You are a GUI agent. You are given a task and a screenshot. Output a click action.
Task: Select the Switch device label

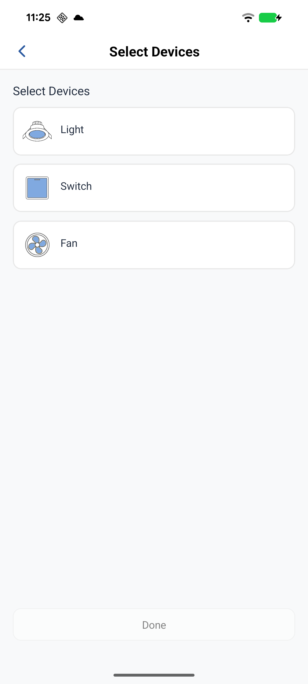[76, 186]
